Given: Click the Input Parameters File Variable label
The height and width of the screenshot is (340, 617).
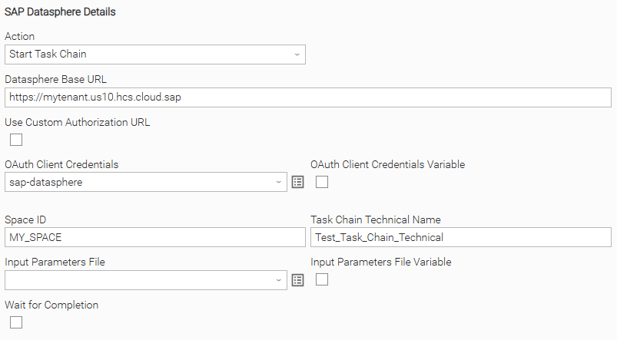Looking at the screenshot, I should point(381,262).
